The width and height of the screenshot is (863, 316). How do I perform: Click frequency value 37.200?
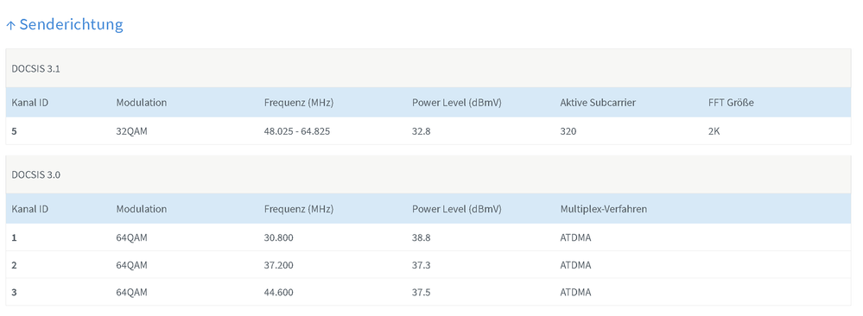pos(278,265)
